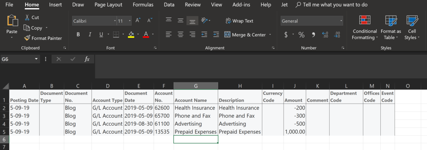Select Advertising cell in Account Name column
427x150 pixels.
coord(196,124)
